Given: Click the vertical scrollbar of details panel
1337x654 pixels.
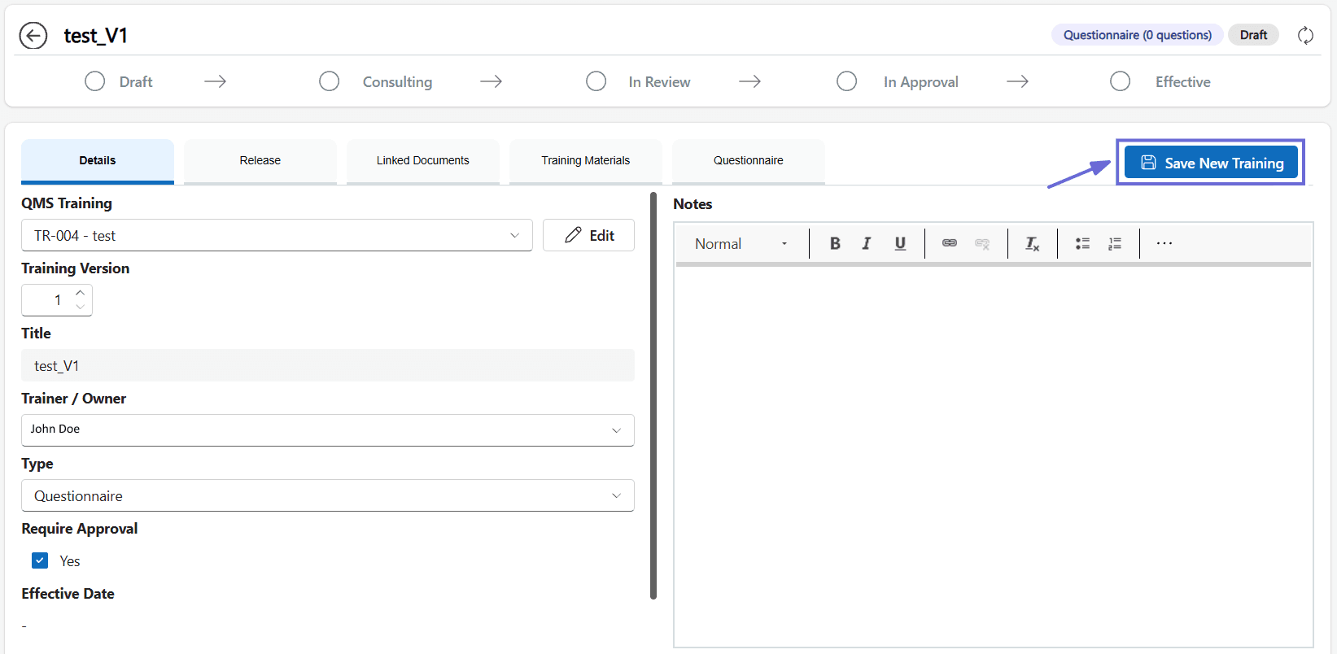Looking at the screenshot, I should 653,395.
